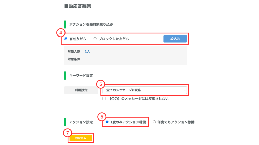The width and height of the screenshot is (259, 145).
Task: Click the アクション稼働対象絞り込み section heading
Action: (91, 24)
